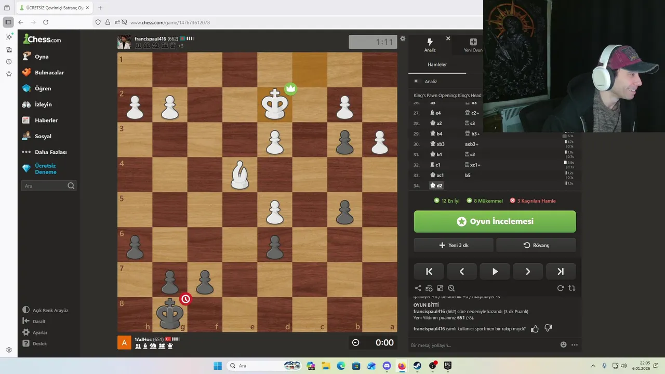Click the green Oyun İncelemesi button
This screenshot has width=665, height=374.
495,221
